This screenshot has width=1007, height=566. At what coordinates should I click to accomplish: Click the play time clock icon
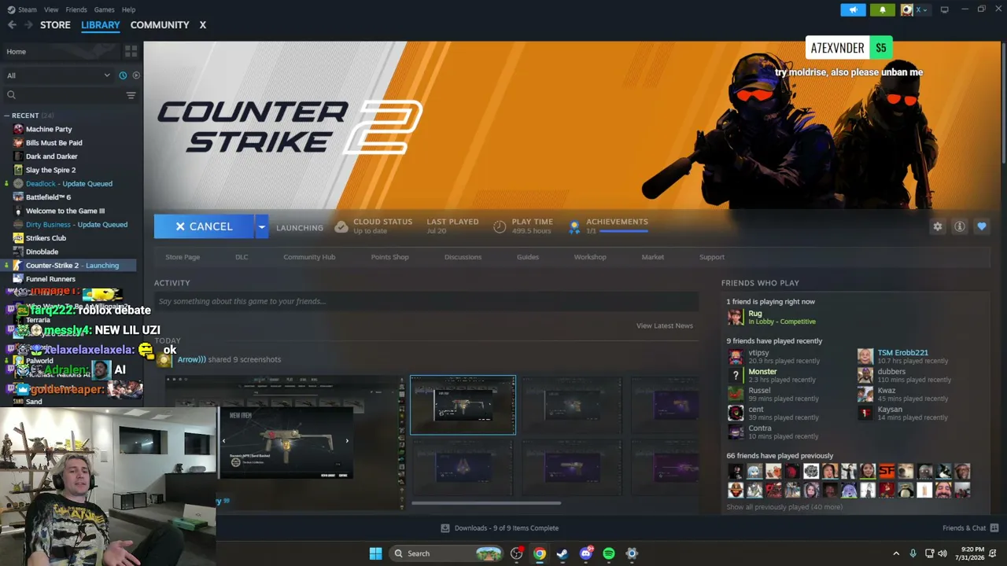(x=500, y=226)
